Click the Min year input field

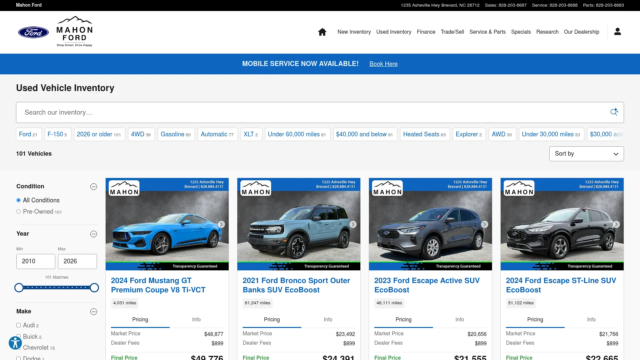point(36,261)
